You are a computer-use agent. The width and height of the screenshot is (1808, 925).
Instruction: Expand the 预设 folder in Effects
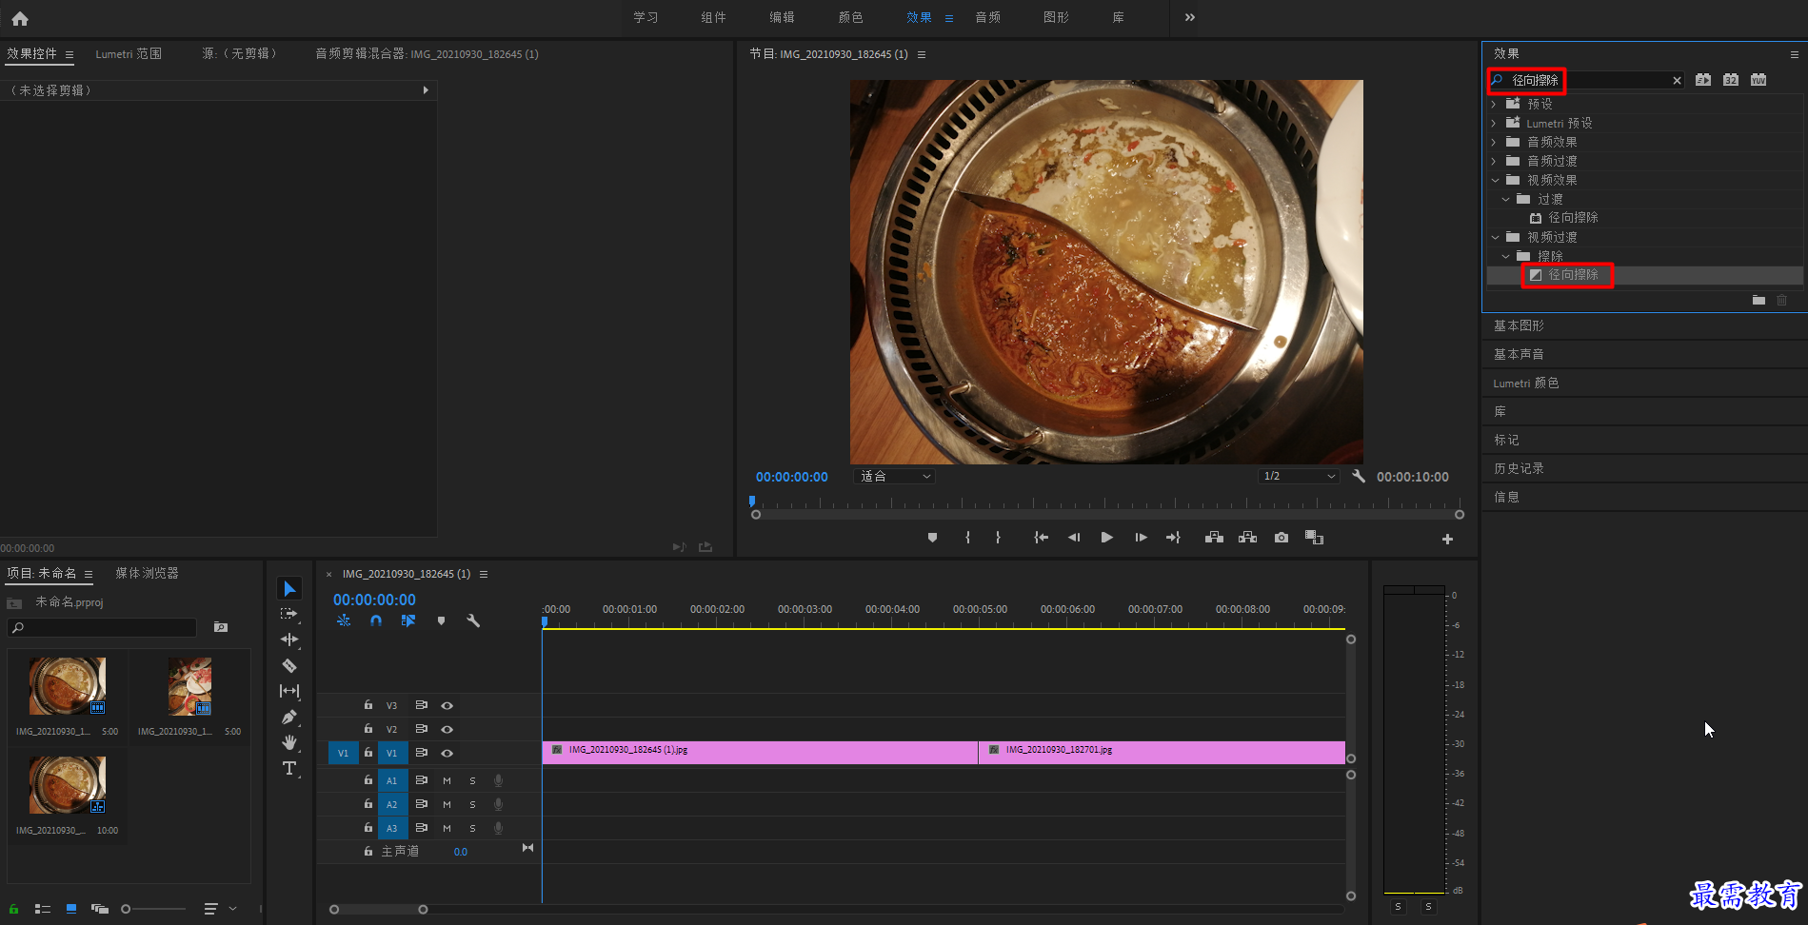pos(1494,104)
